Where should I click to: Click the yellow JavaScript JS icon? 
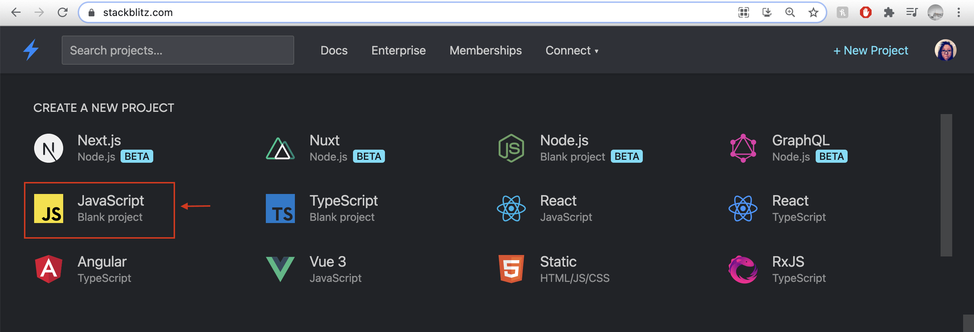pos(49,208)
